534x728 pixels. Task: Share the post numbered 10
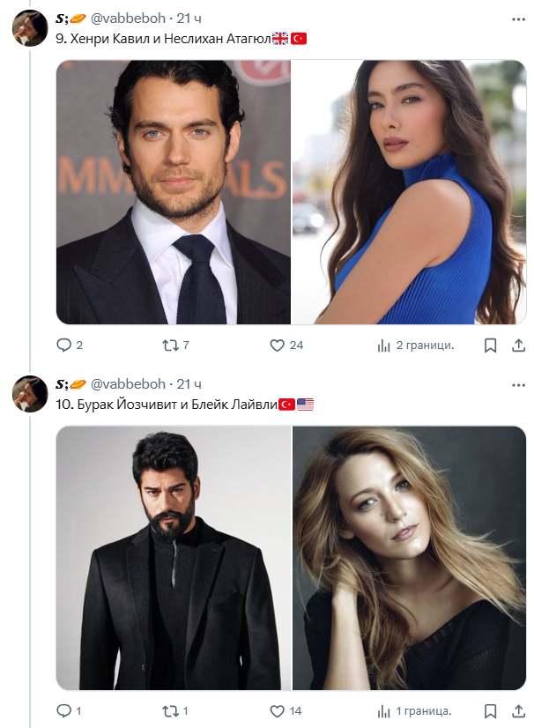[518, 710]
